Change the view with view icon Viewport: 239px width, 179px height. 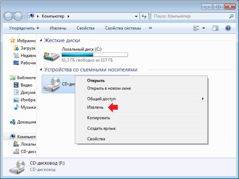tap(196, 28)
